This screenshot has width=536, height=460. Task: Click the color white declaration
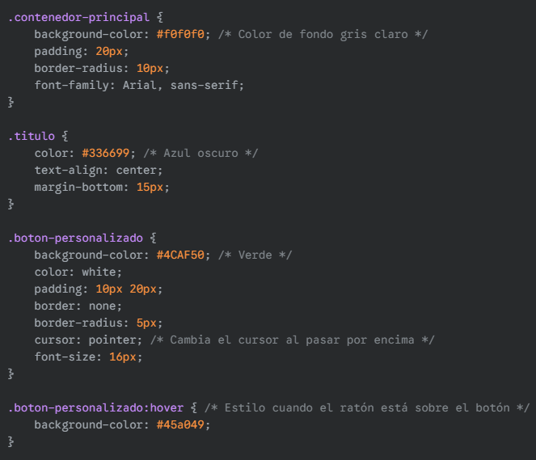click(78, 272)
